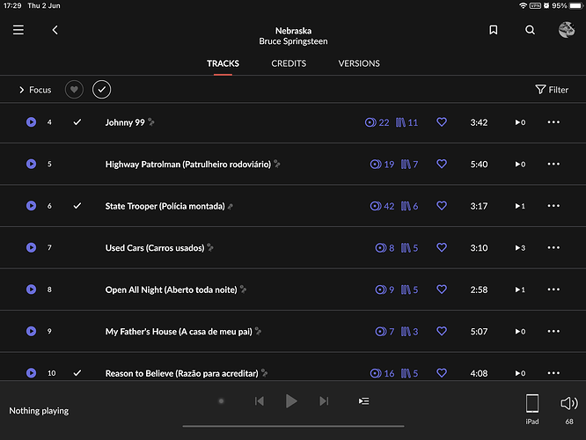Tap the bookmark icon in header
586x440 pixels.
494,30
